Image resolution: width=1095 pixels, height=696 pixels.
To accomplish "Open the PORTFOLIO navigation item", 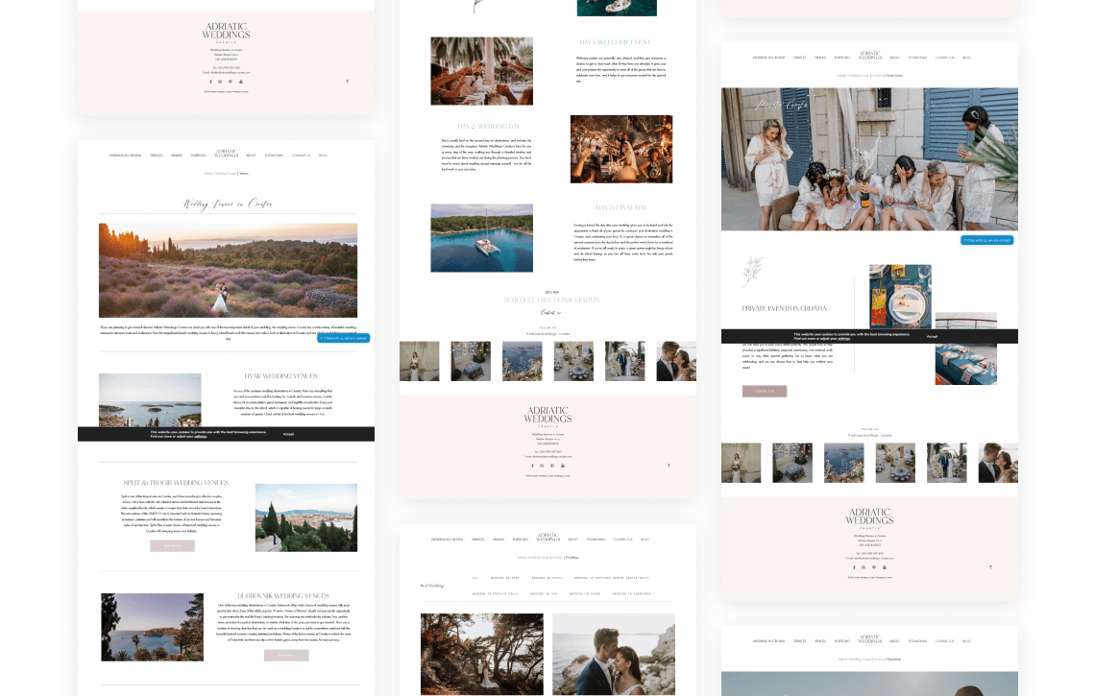I will [x=199, y=155].
